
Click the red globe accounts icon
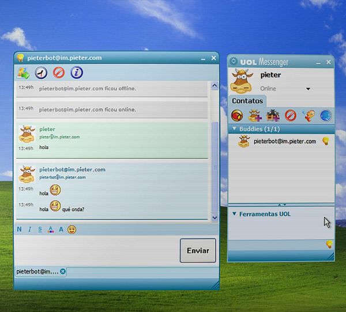237,116
